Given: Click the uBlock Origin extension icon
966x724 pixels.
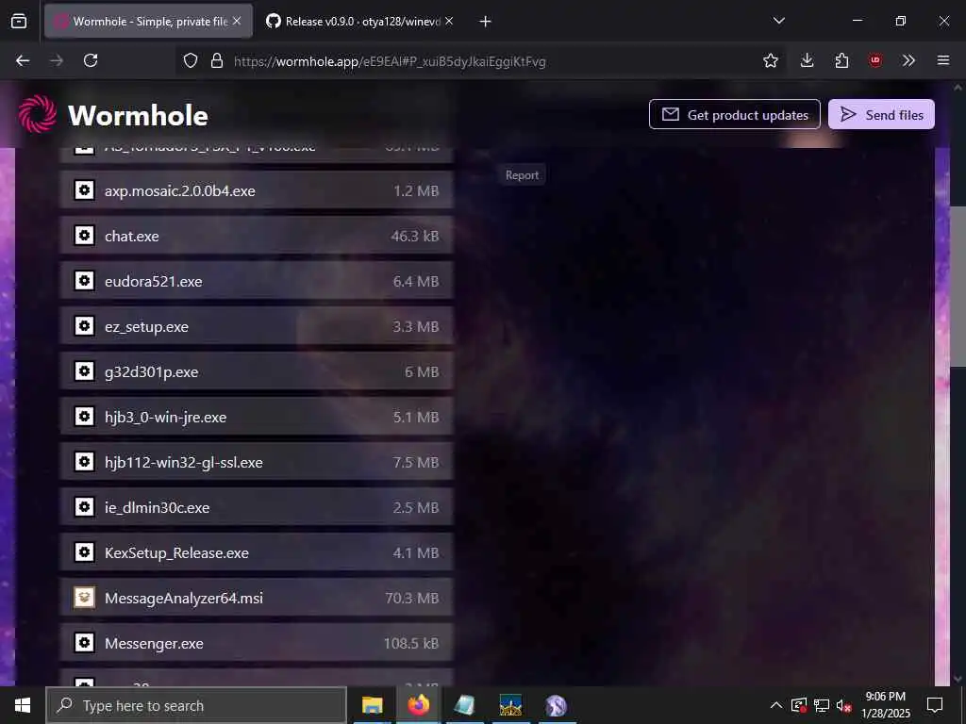Looking at the screenshot, I should [875, 60].
